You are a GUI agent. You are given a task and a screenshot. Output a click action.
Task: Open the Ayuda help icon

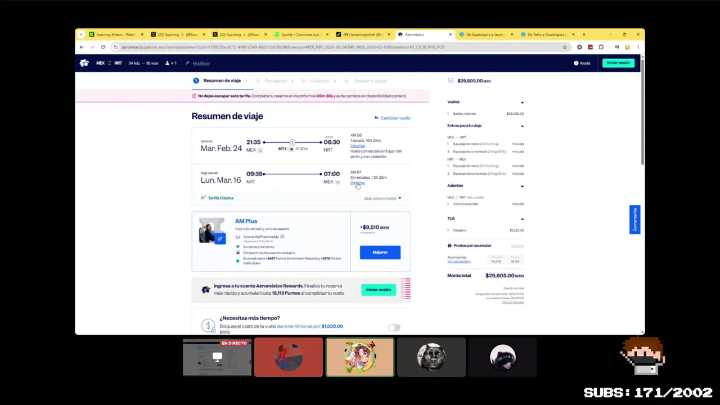576,63
